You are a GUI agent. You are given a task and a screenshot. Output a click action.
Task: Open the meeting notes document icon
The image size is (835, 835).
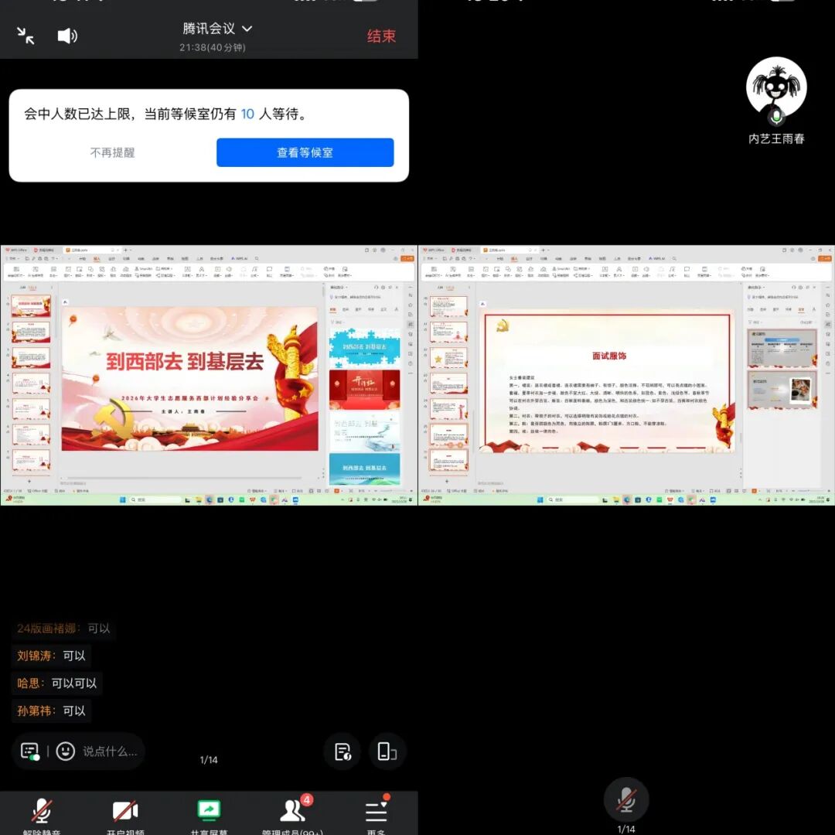pos(343,751)
